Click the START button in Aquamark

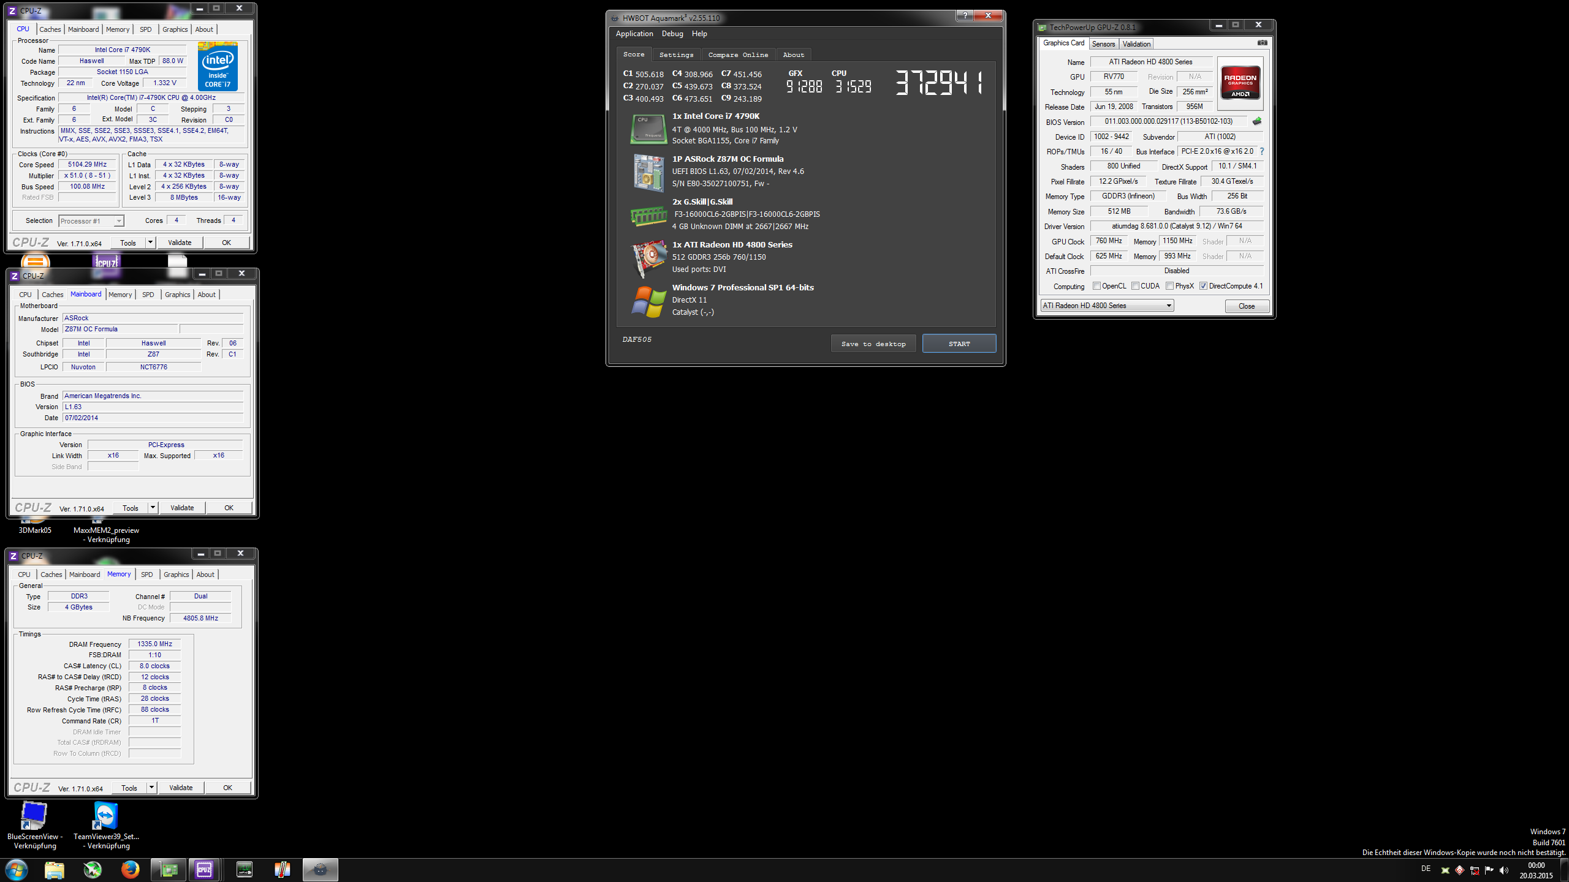click(x=959, y=344)
